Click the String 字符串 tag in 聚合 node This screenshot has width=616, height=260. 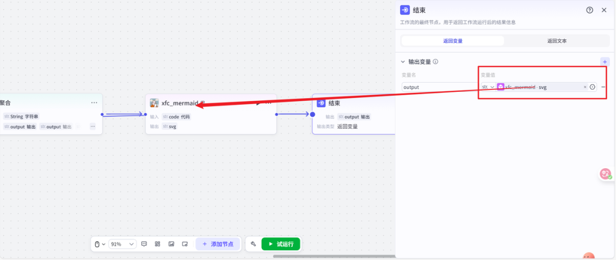(21, 117)
